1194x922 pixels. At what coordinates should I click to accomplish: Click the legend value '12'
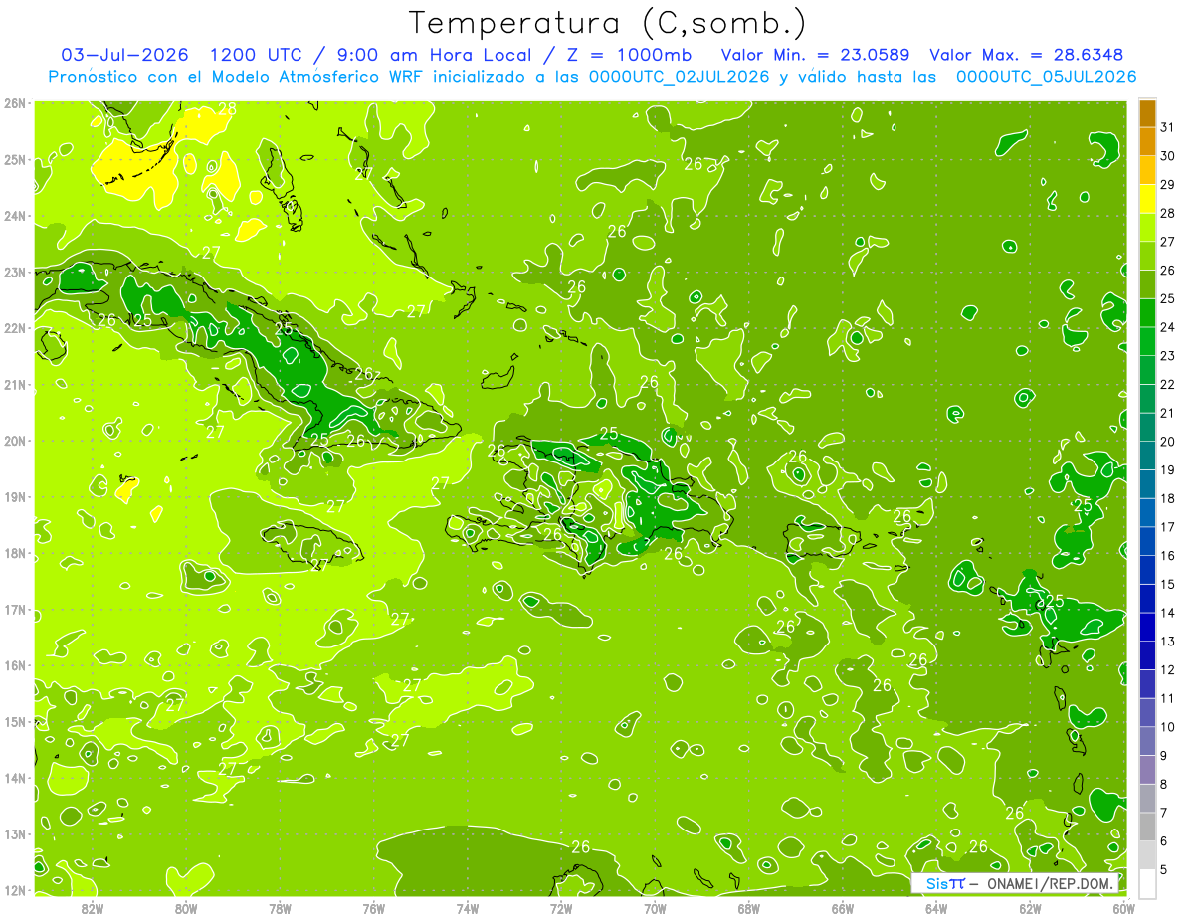[1168, 670]
